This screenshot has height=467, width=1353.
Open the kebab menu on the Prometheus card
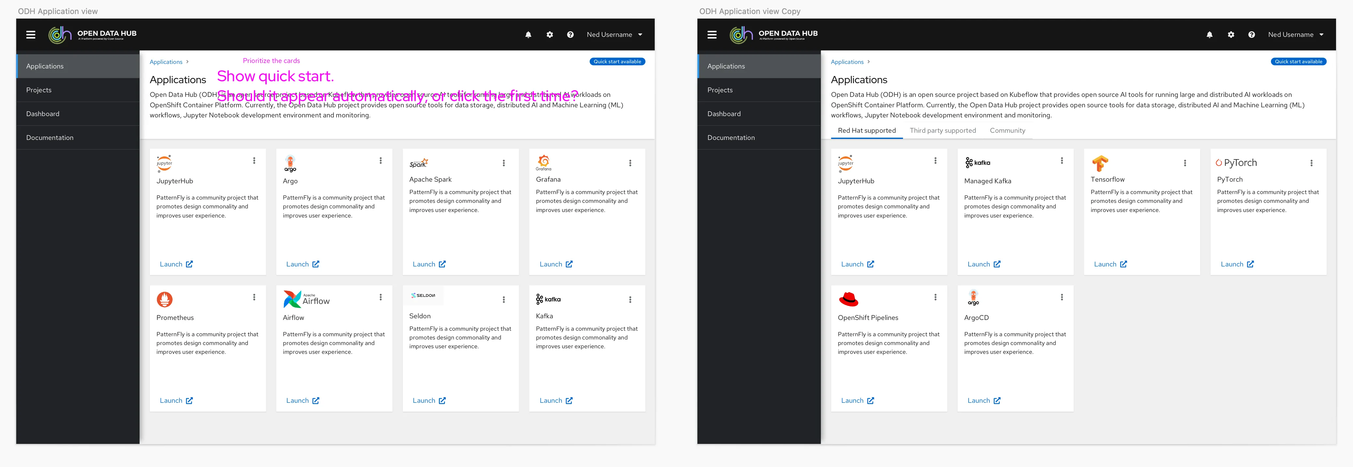pos(254,297)
